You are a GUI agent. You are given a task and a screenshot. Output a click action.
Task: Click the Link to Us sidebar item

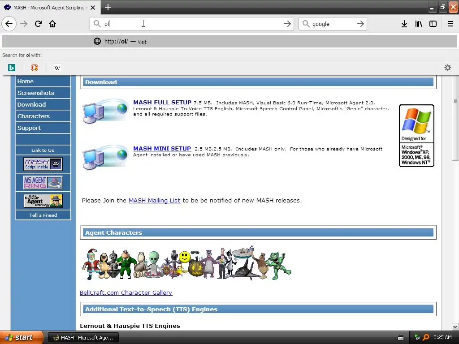43,150
